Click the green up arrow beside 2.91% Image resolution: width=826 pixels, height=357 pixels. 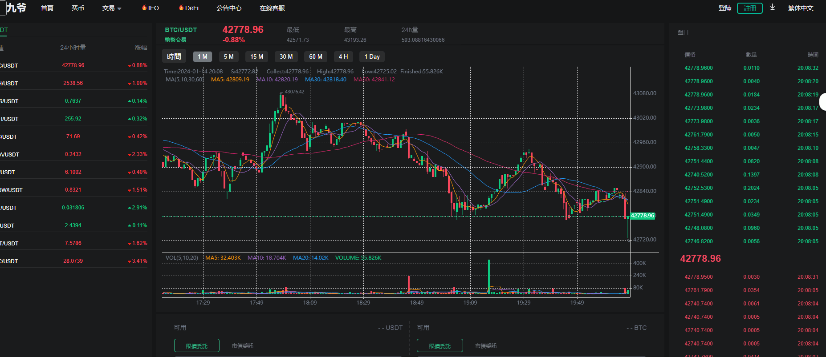click(129, 208)
